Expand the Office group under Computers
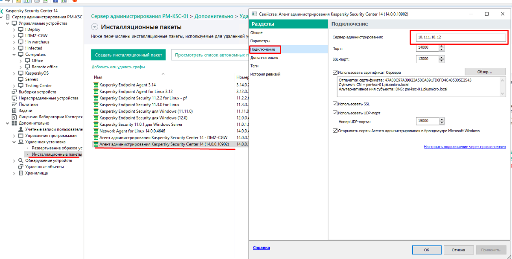The height and width of the screenshot is (259, 512). [21, 61]
